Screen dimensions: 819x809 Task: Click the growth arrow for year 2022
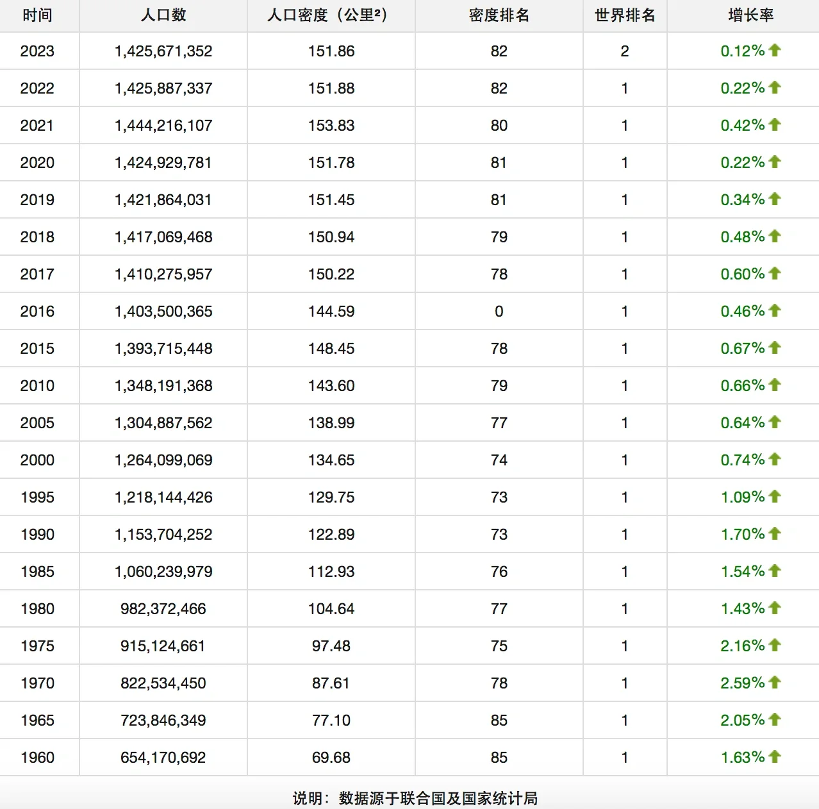[x=775, y=88]
